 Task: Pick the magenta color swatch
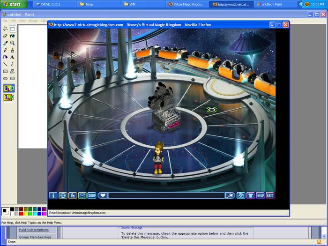coord(44,214)
